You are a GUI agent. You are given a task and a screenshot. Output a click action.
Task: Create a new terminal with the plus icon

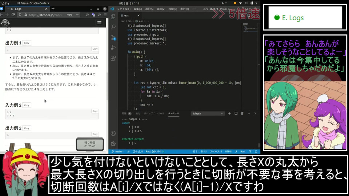229,113
